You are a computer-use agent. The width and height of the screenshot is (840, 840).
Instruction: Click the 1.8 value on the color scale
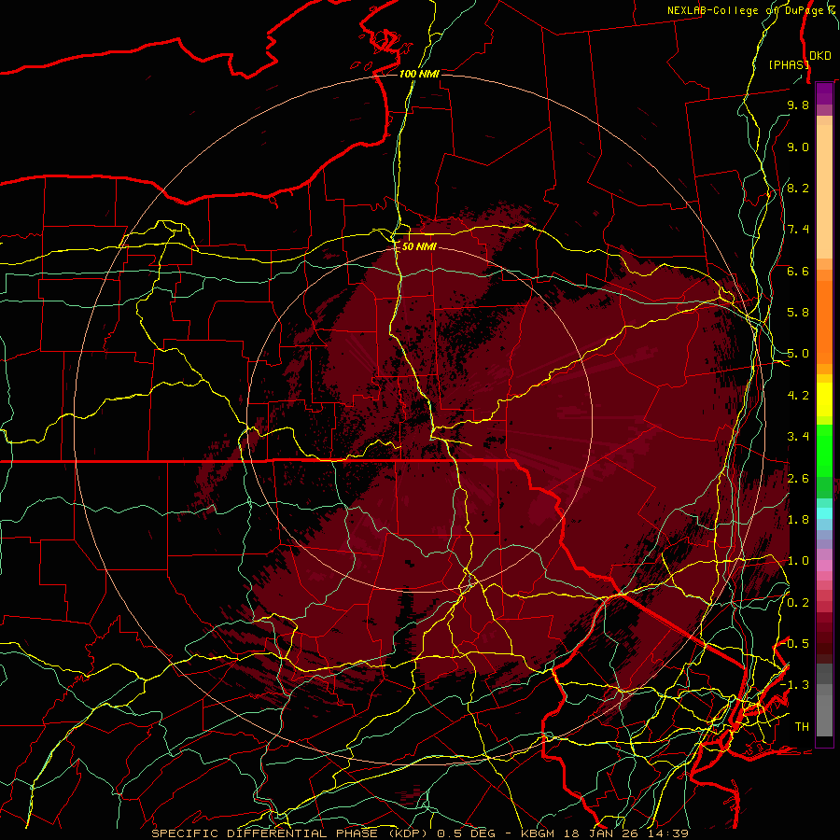tap(798, 520)
